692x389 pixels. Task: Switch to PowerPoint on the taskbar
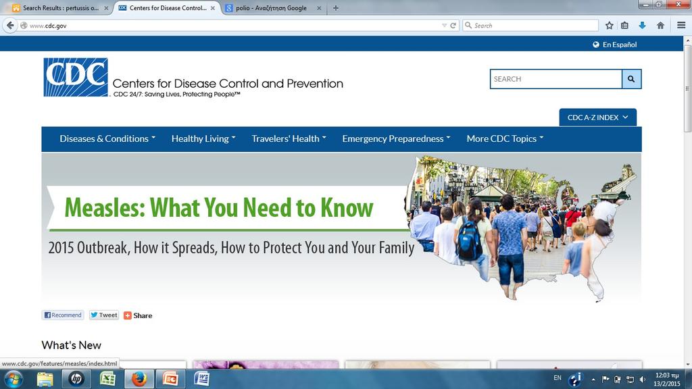tap(170, 379)
